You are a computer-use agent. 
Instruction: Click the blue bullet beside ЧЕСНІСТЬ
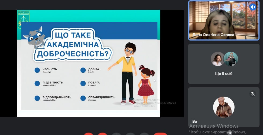[x=37, y=70]
